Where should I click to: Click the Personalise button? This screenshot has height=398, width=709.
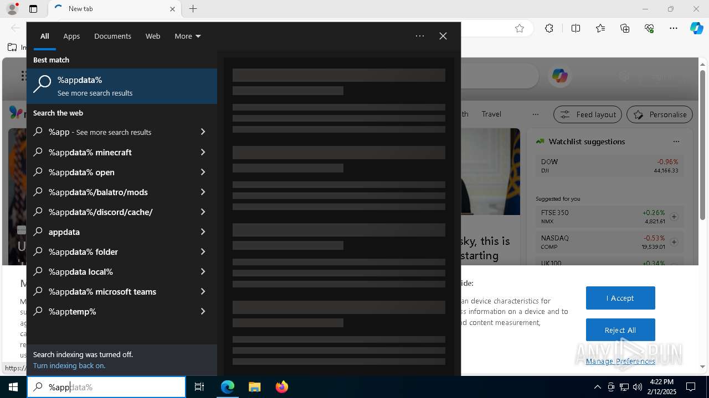660,114
